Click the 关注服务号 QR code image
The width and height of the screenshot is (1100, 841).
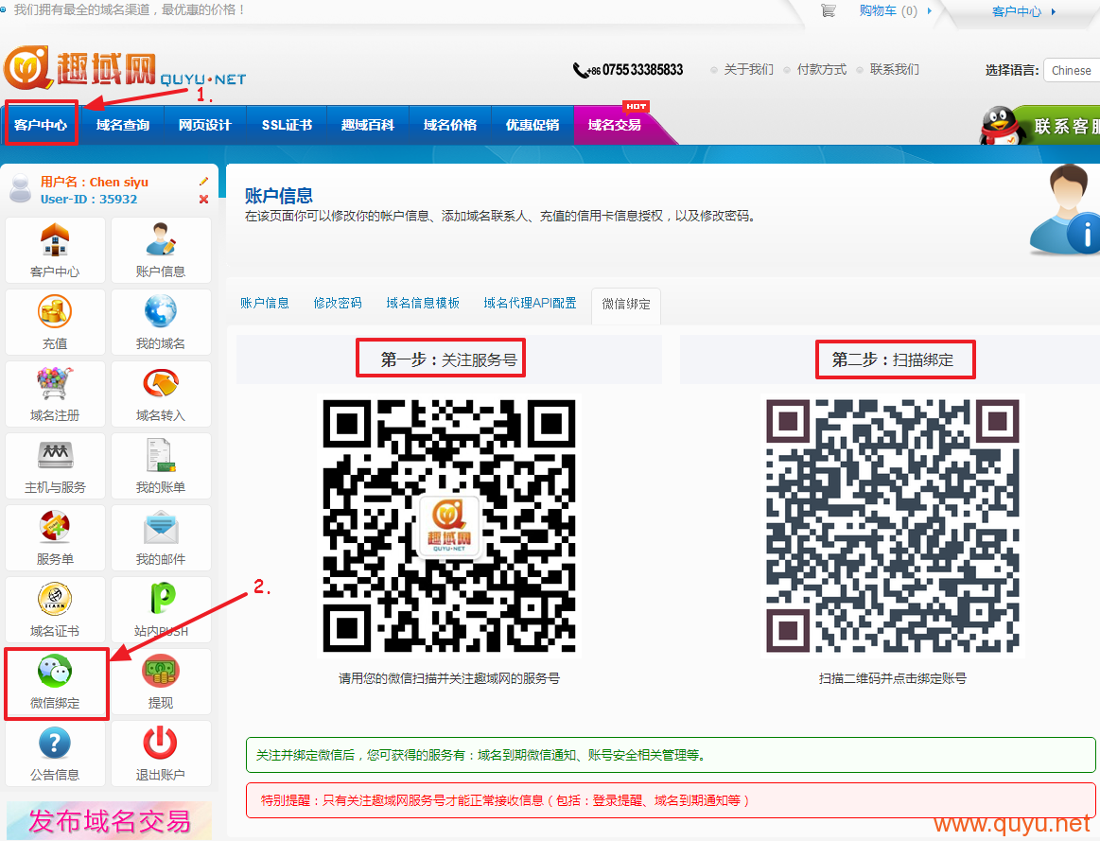tap(449, 526)
